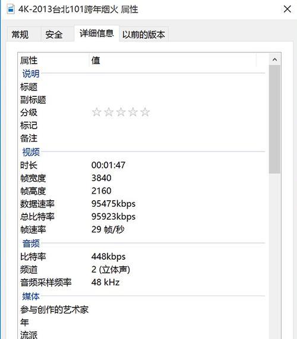Image resolution: width=297 pixels, height=339 pixels.
Task: Select the 帧高度 value 2160
Action: point(102,191)
